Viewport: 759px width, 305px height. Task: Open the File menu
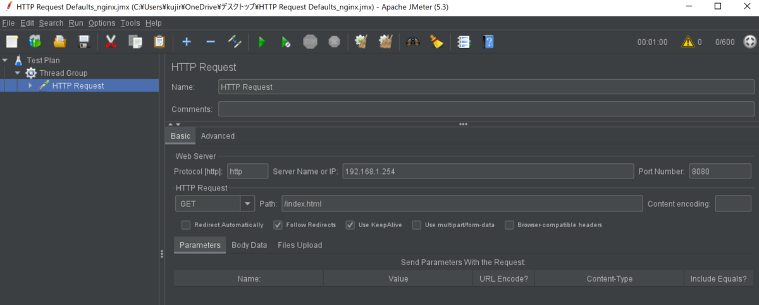pos(8,23)
